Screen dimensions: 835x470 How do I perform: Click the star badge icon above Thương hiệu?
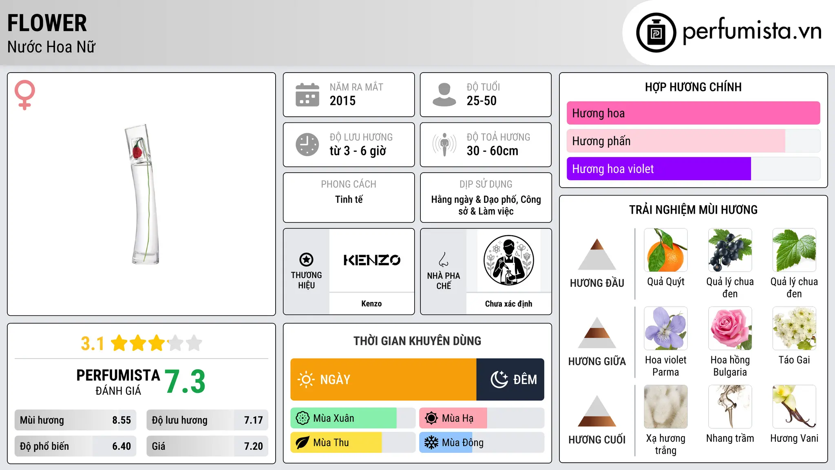(306, 259)
